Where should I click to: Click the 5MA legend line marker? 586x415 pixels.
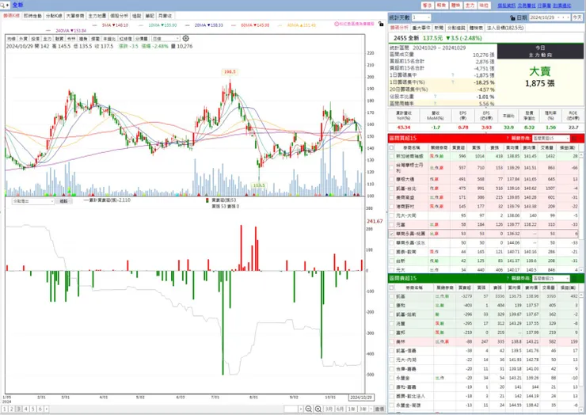[x=94, y=25]
